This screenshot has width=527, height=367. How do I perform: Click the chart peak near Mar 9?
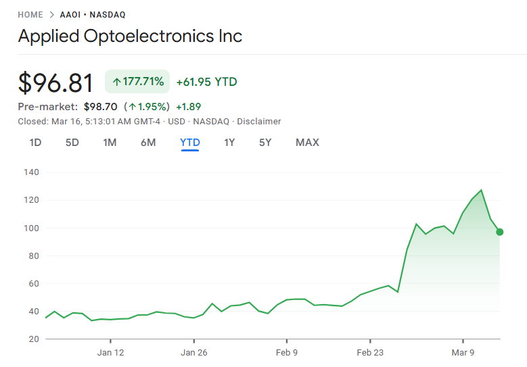click(481, 190)
